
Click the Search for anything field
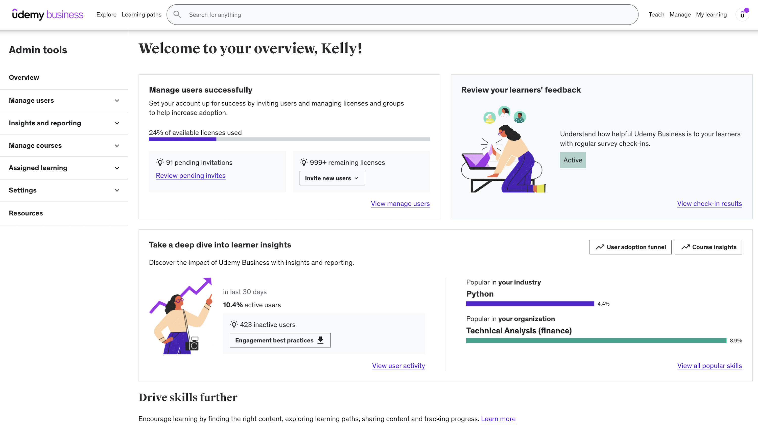tap(409, 15)
